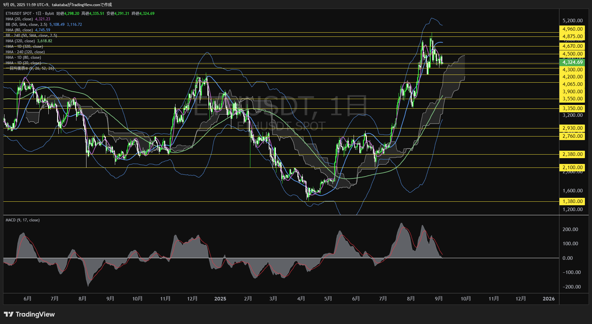Select the MACD axis value −200.00

pos(572,287)
